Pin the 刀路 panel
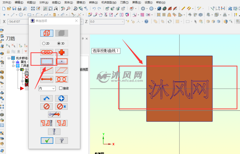240x154 pixels. point(83,39)
